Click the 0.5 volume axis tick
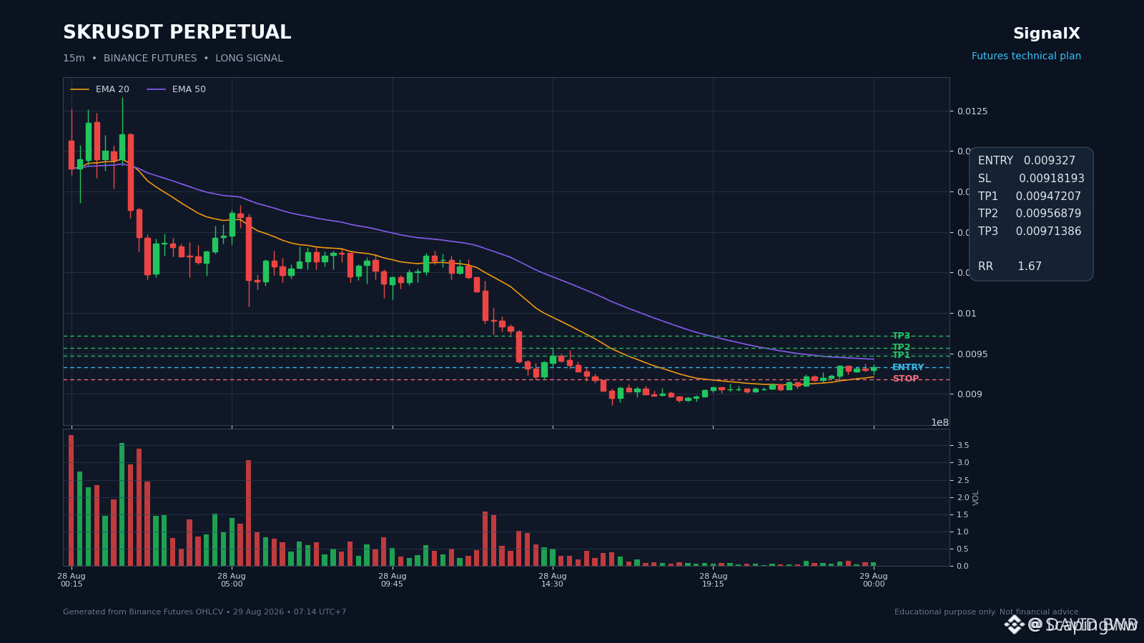 tap(963, 549)
